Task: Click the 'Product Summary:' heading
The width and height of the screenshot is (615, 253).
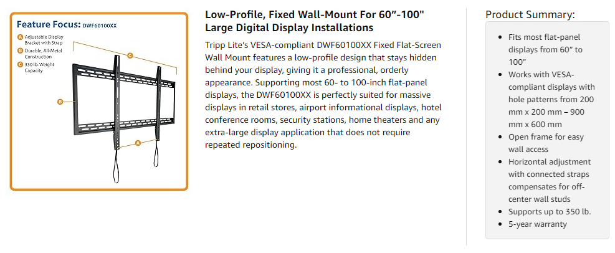Action: (530, 14)
